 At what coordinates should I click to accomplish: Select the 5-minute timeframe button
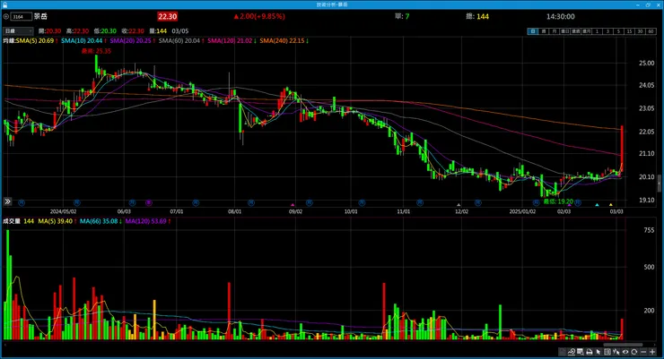tap(618, 31)
